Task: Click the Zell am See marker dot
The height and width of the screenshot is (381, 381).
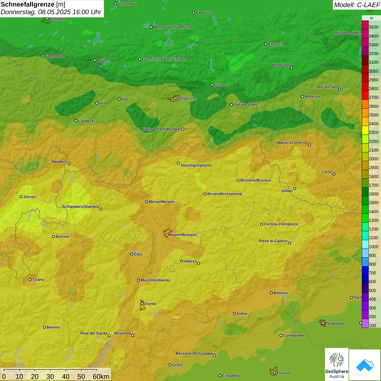Action: (x=339, y=89)
